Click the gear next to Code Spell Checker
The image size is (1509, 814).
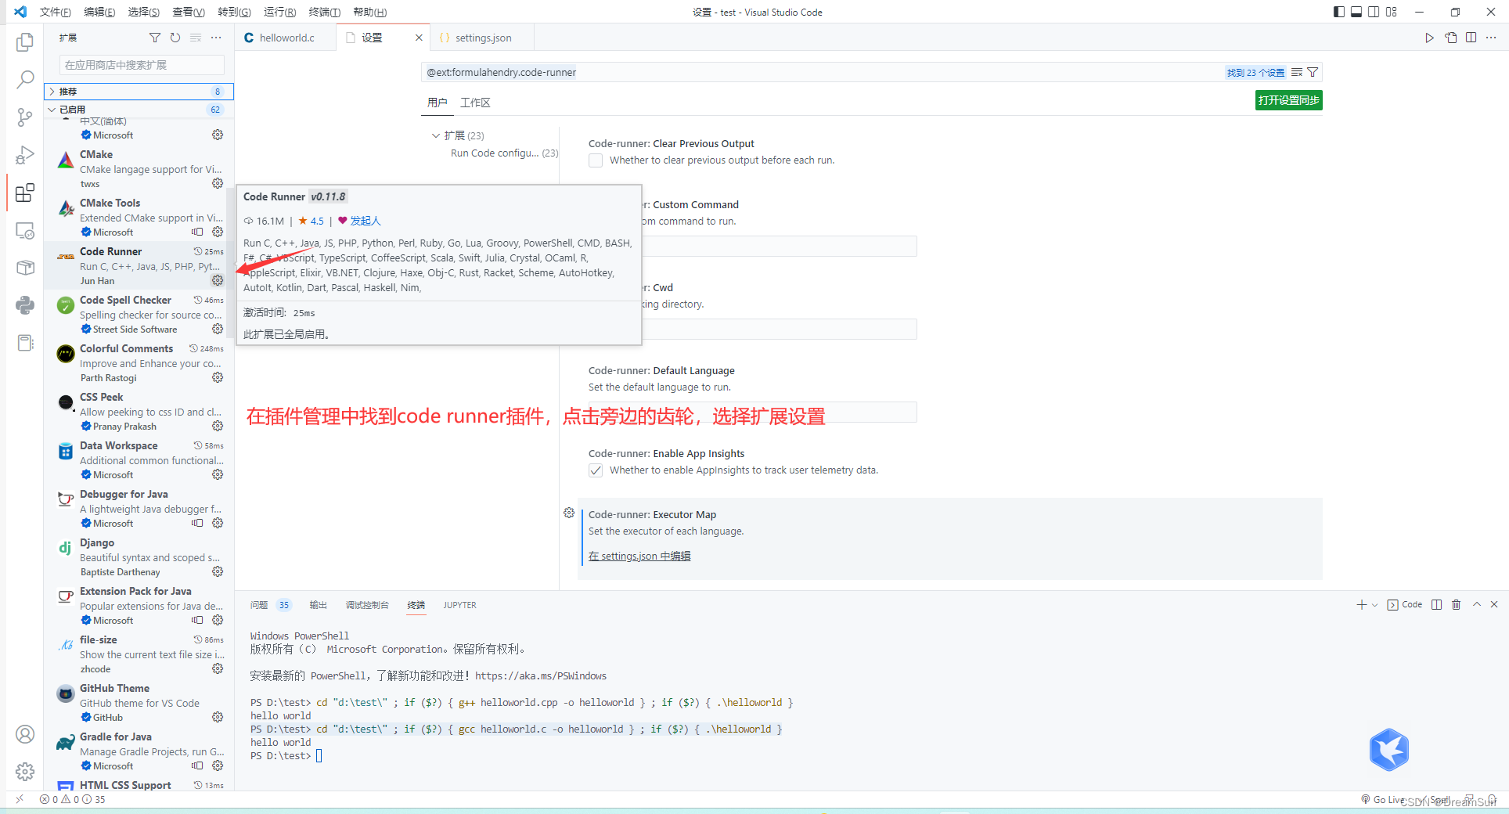click(x=218, y=329)
